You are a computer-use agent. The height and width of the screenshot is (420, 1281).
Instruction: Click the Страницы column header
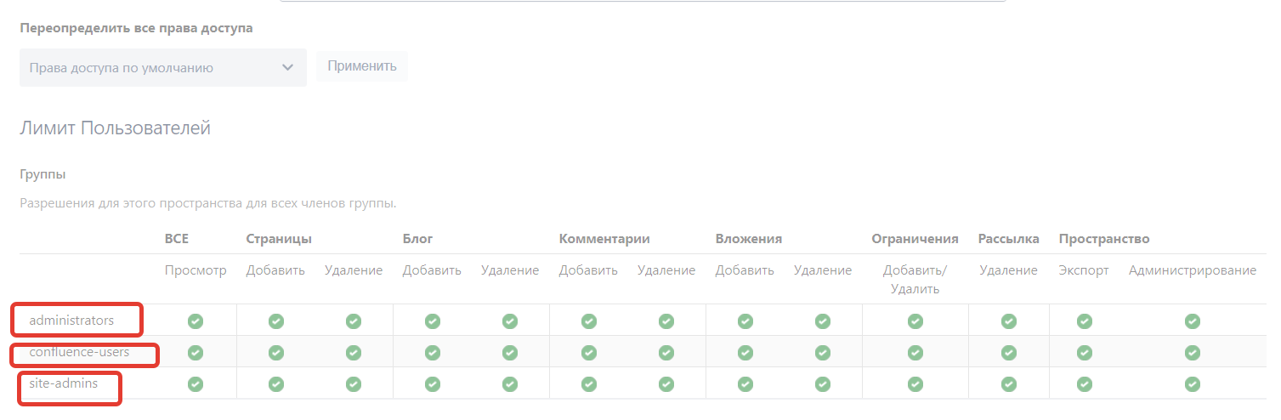(279, 239)
